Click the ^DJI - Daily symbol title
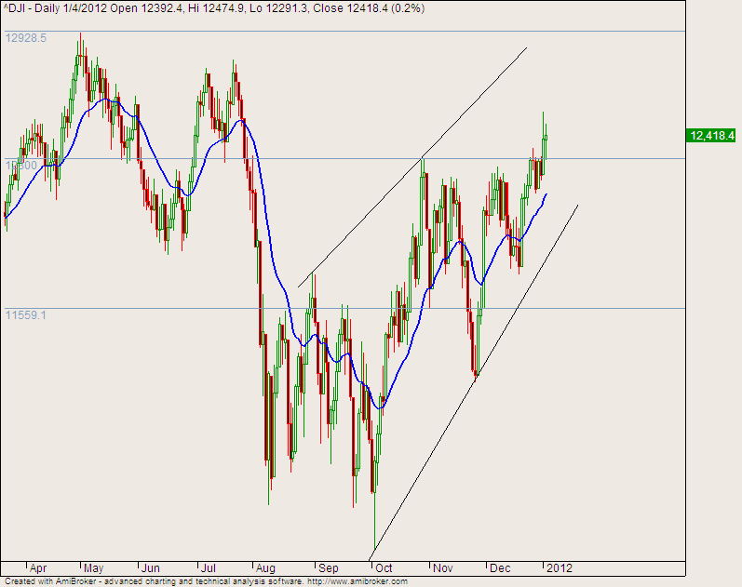 tap(34, 7)
